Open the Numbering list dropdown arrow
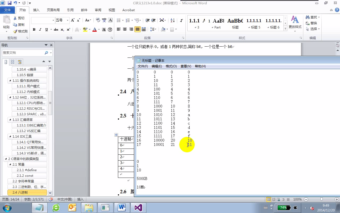Image resolution: width=340 pixels, height=213 pixels. coord(132,20)
